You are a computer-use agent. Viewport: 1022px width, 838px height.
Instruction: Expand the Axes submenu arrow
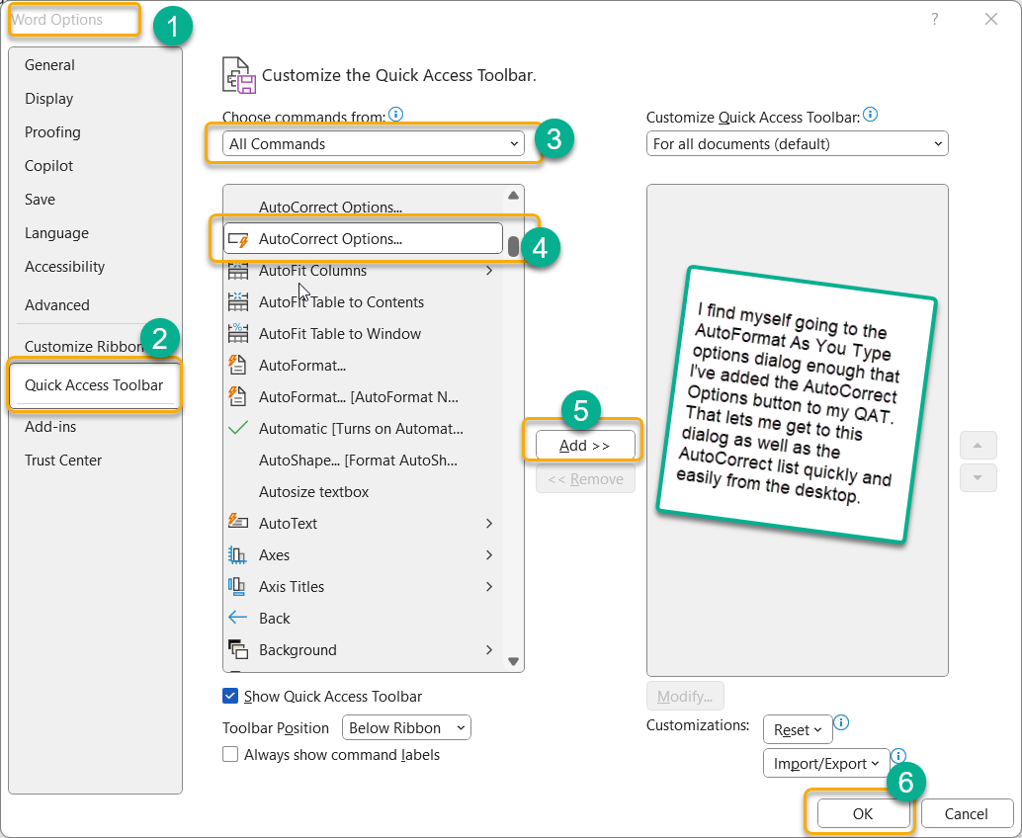[489, 554]
